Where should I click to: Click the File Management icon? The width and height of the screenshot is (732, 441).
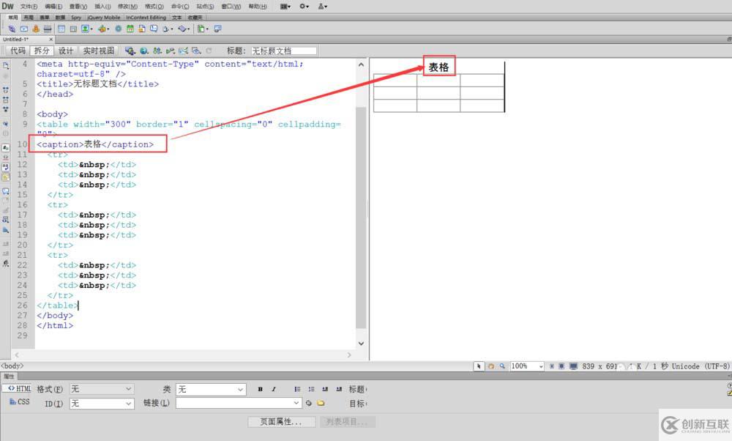(x=157, y=51)
